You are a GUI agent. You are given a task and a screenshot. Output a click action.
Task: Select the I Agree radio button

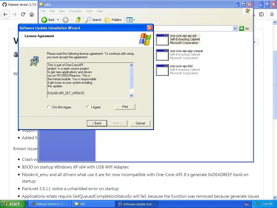(x=88, y=107)
